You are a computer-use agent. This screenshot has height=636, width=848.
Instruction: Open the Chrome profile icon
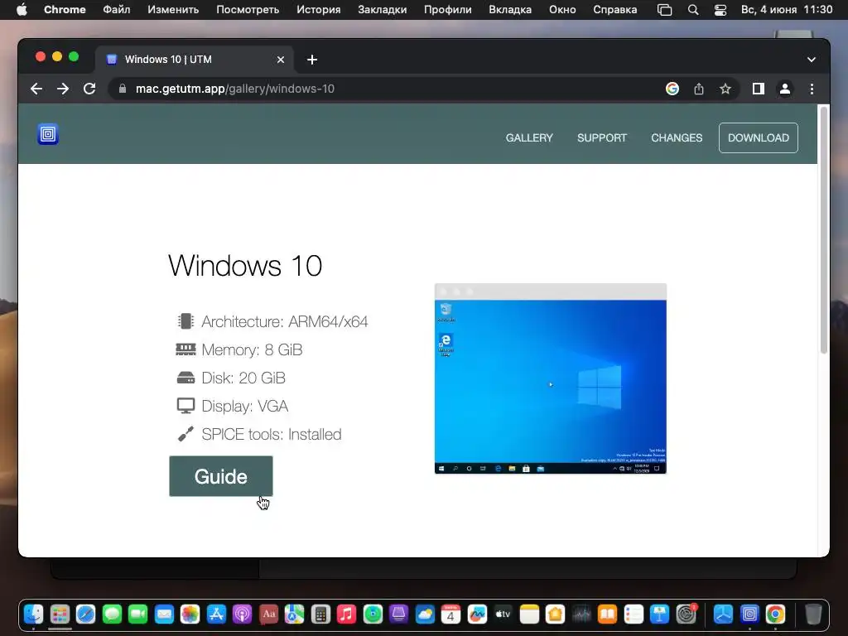tap(785, 89)
